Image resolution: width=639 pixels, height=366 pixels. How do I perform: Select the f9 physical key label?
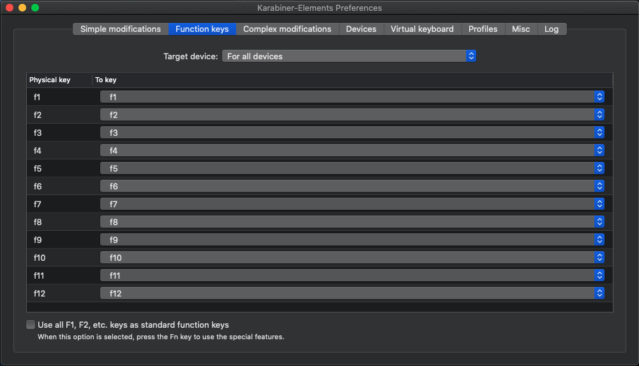pyautogui.click(x=38, y=240)
